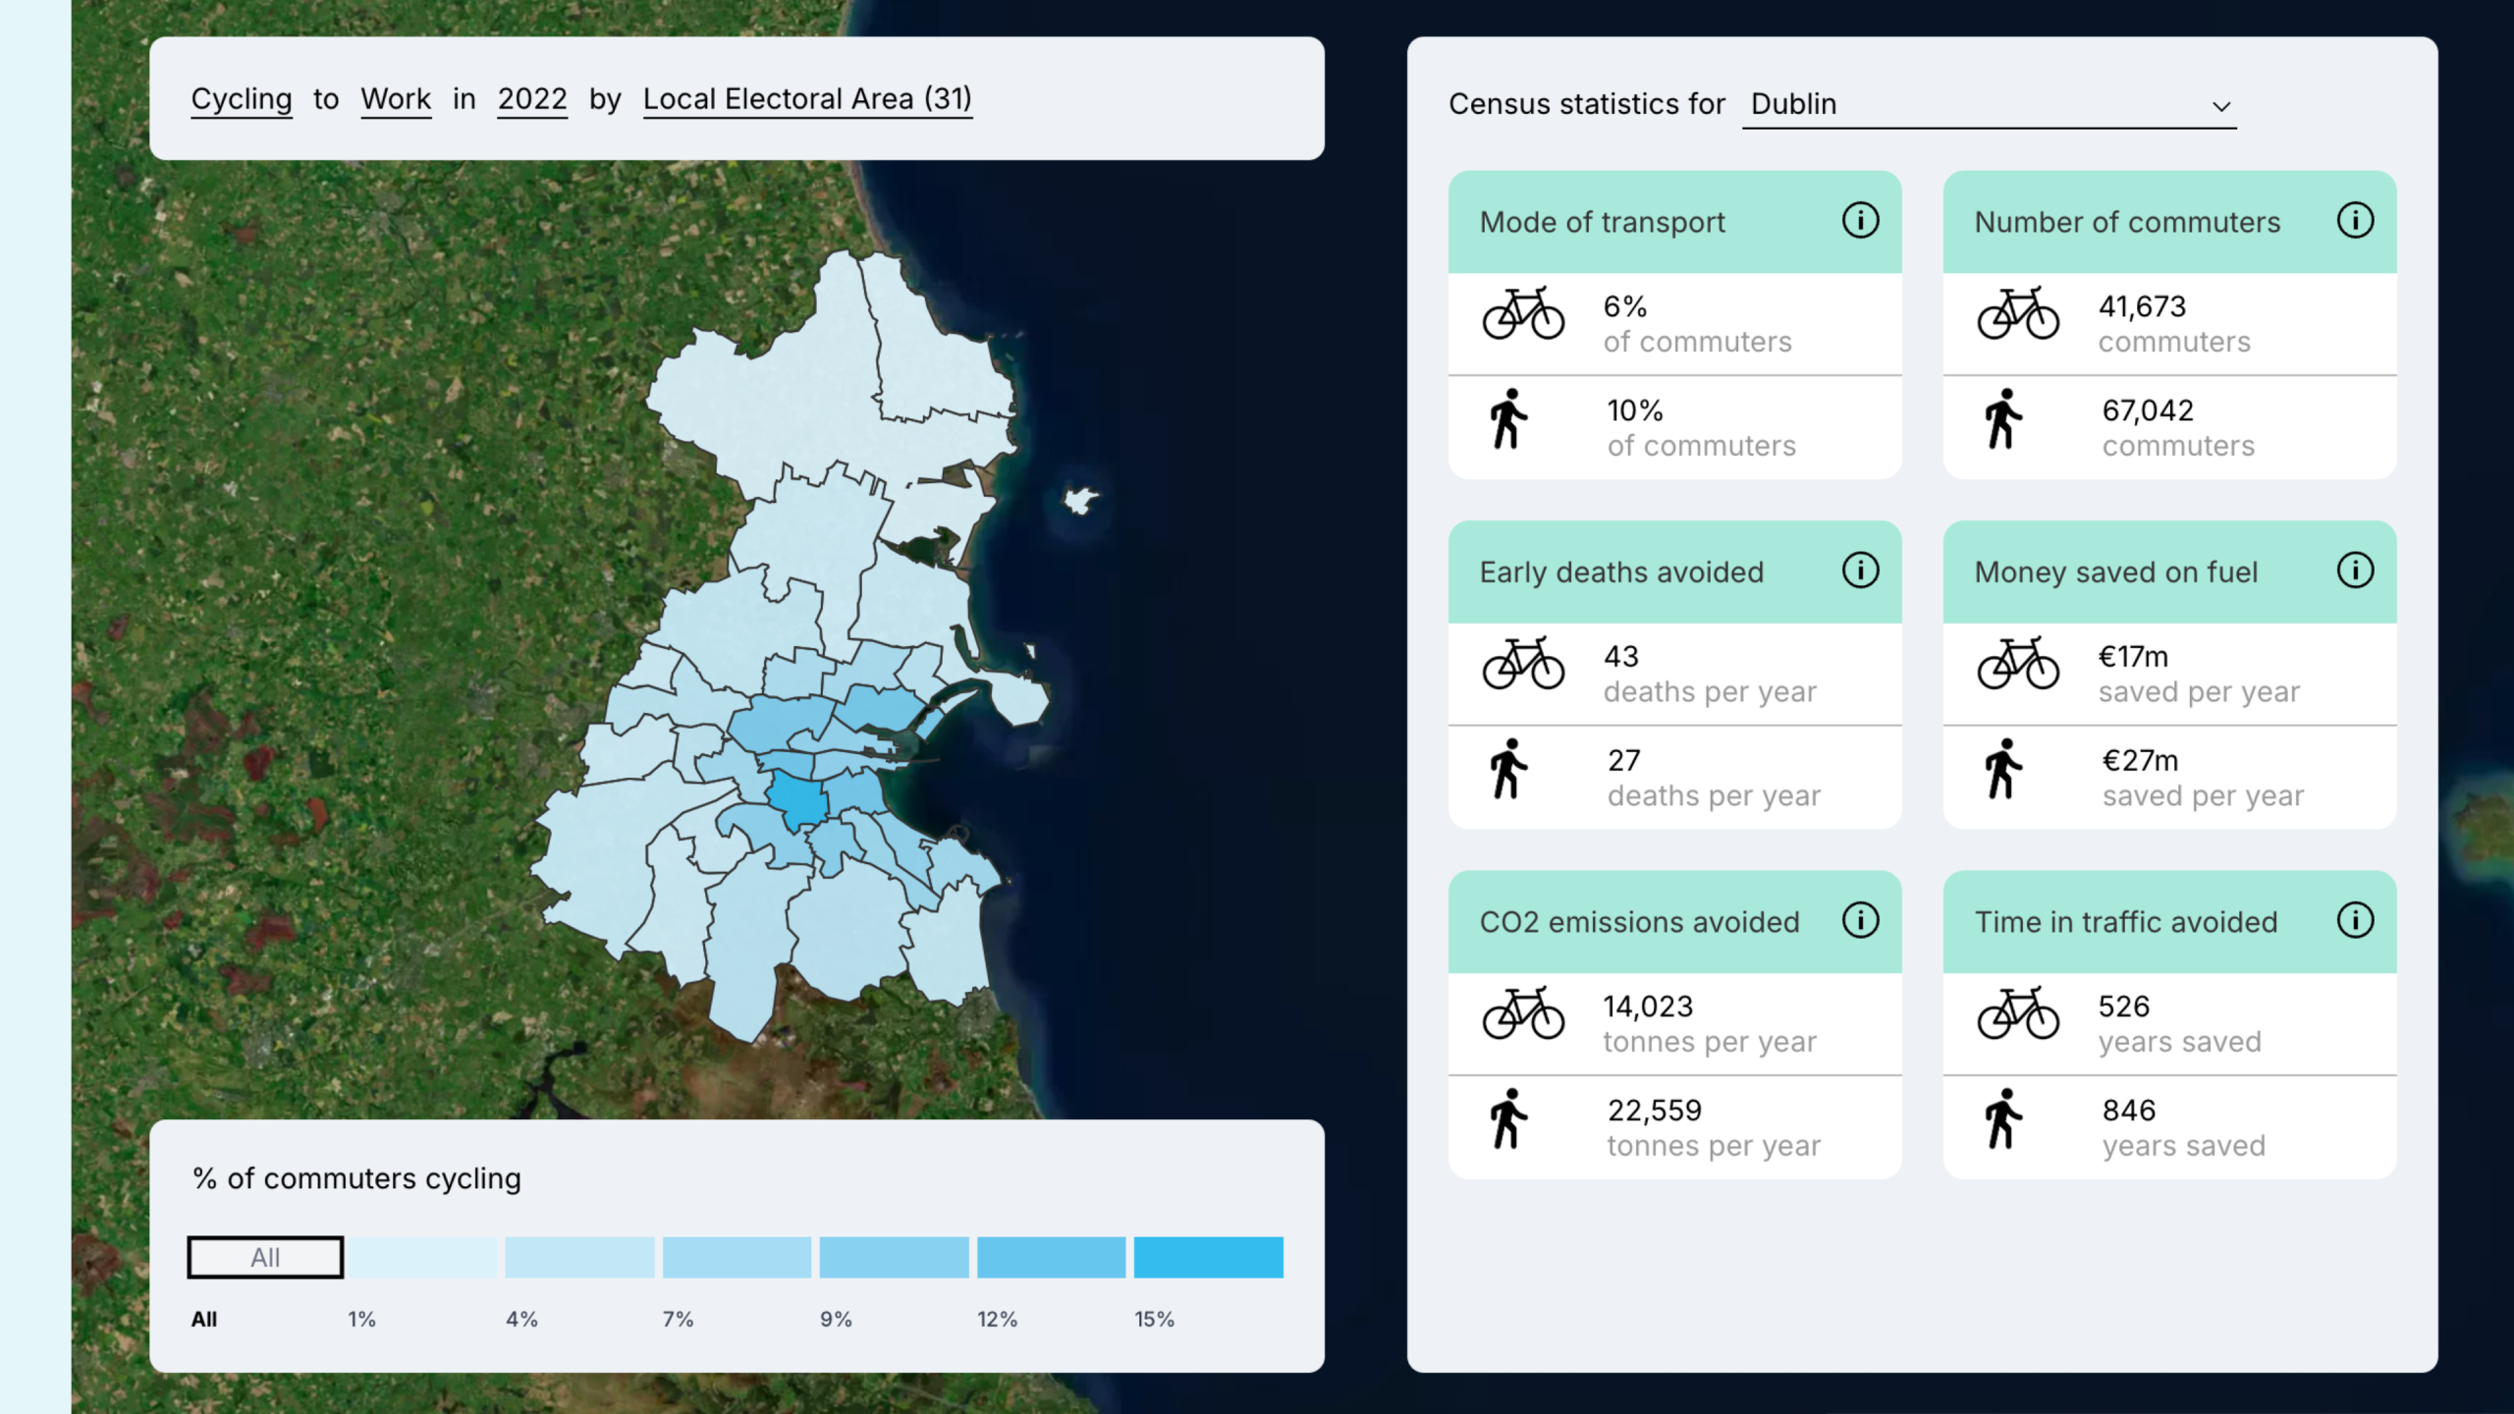Show info about Early deaths avoided
The image size is (2514, 1414).
1860,571
